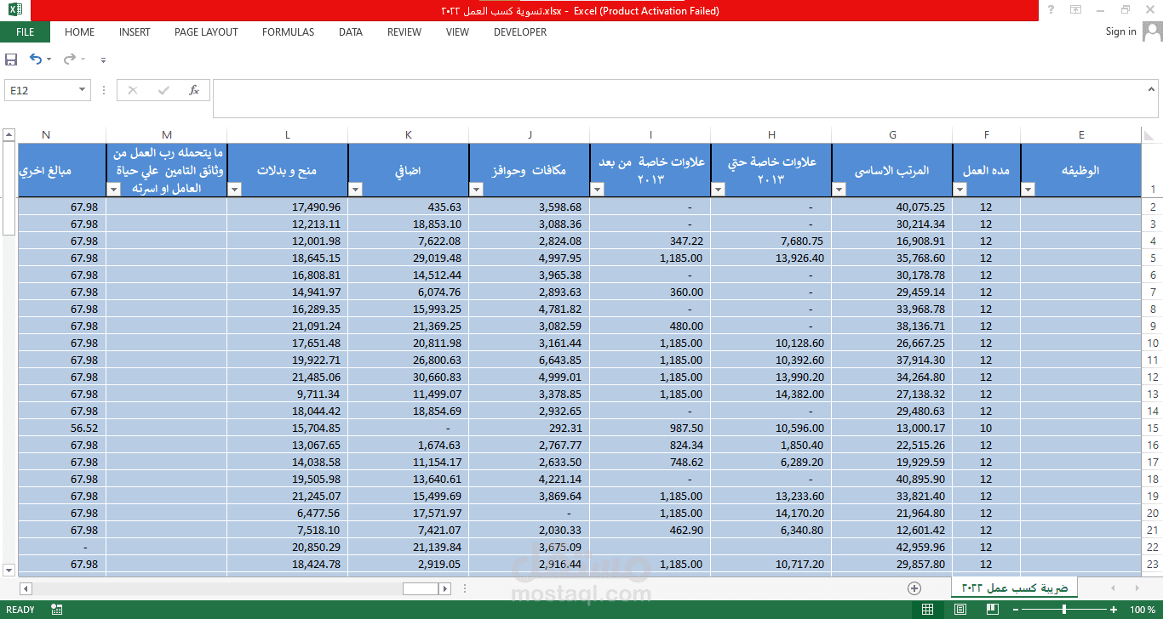The image size is (1163, 619).
Task: Expand the formula bar with the chevron
Action: coord(1152,89)
